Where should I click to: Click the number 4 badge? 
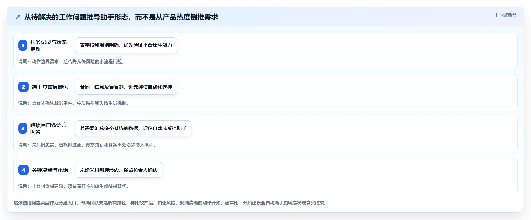click(24, 170)
